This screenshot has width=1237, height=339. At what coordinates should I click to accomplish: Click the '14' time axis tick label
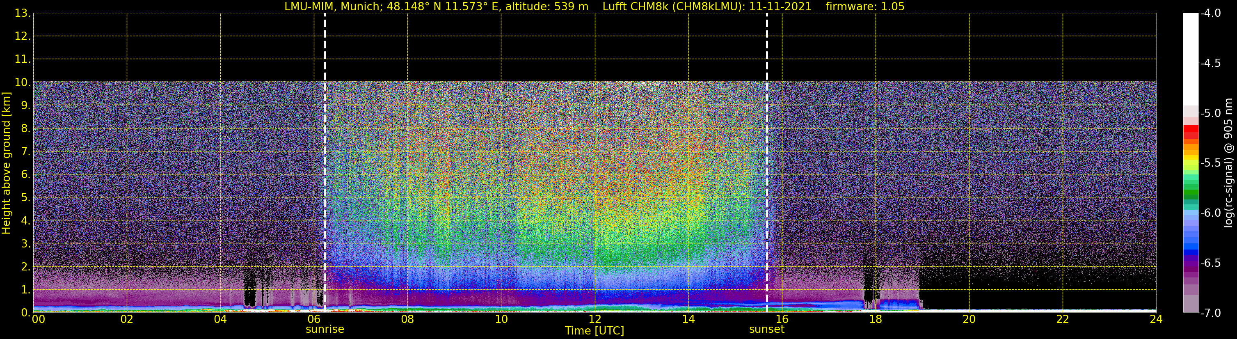(688, 319)
